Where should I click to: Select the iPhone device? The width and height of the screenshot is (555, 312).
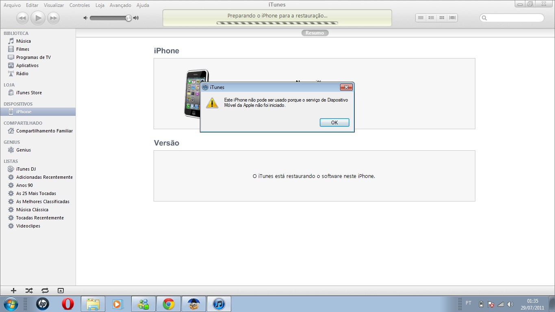[x=38, y=112]
